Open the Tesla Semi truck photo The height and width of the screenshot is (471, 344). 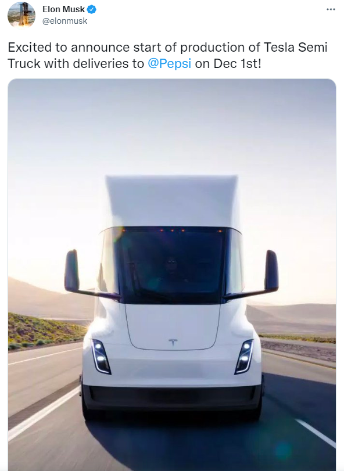pos(172,275)
